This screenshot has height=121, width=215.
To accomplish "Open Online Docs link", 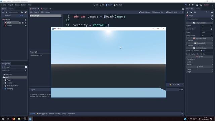I will 145,12.
